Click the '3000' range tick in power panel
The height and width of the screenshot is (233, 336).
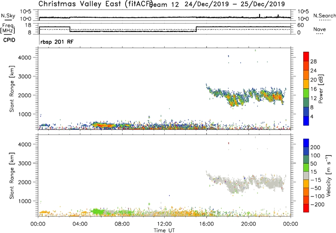point(24,77)
